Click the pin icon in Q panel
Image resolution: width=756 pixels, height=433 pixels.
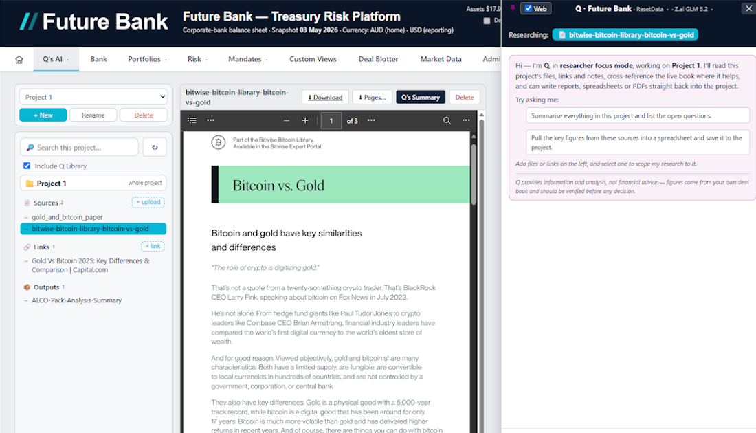pyautogui.click(x=513, y=8)
